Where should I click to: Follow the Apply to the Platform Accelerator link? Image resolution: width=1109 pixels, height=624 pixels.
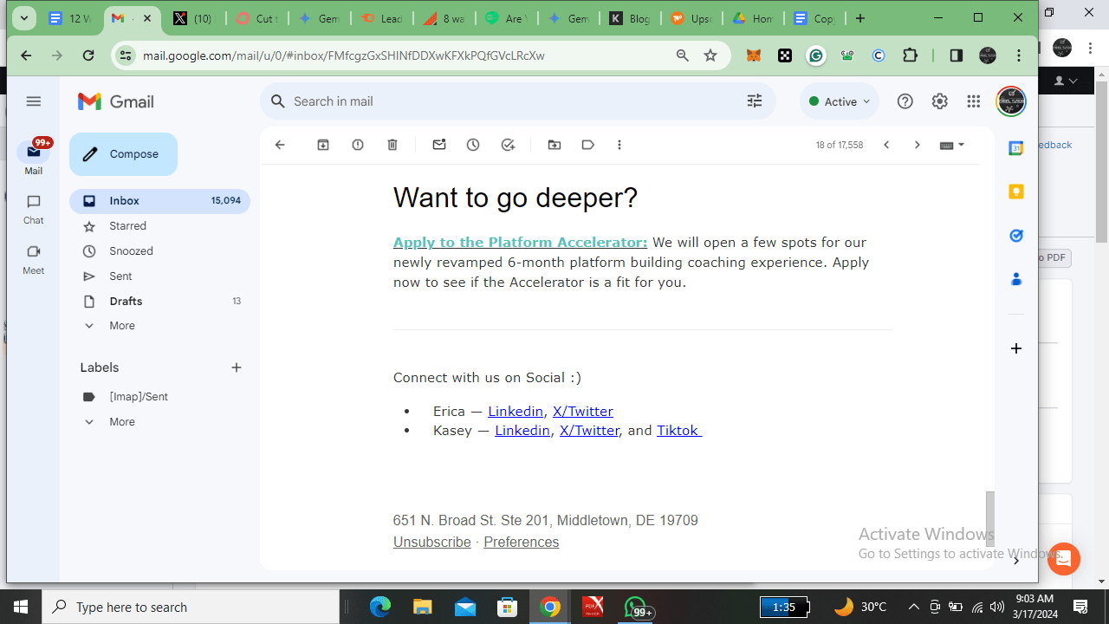pos(520,243)
